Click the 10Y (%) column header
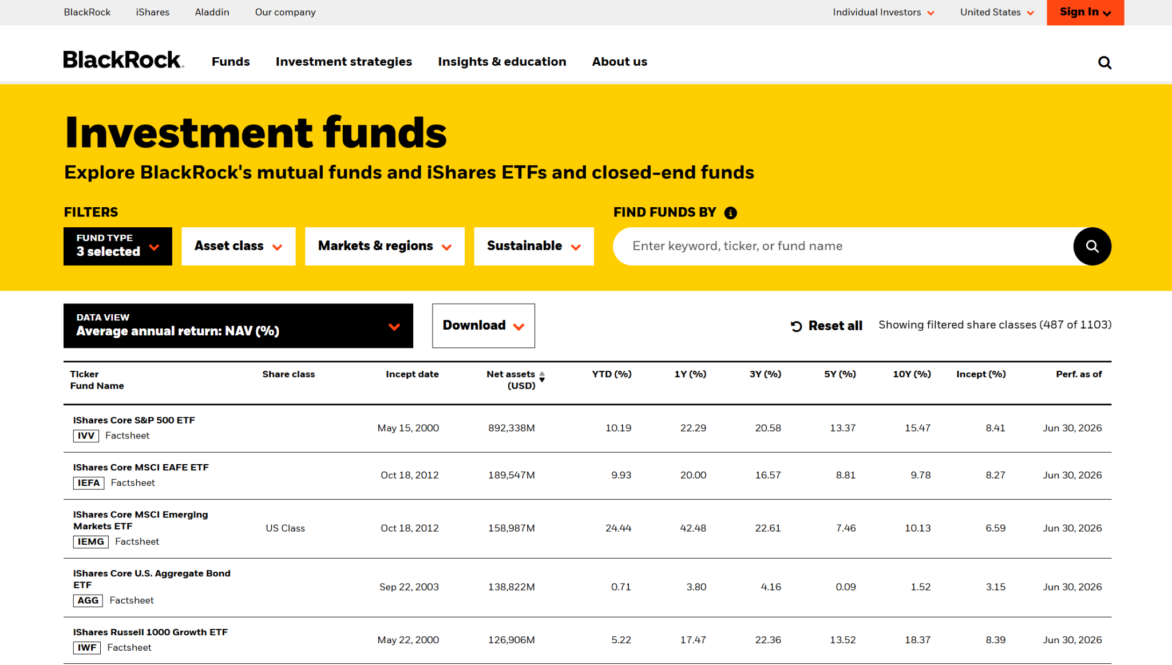This screenshot has width=1172, height=665. pos(912,374)
